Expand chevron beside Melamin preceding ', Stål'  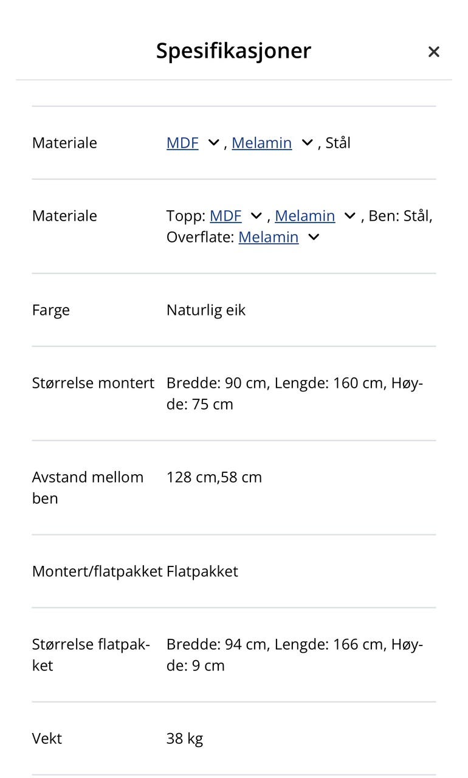coord(307,143)
